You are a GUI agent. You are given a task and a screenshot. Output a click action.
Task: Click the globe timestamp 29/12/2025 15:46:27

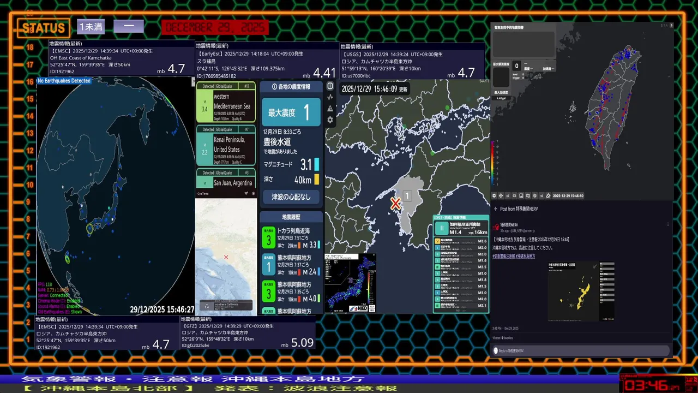pos(162,309)
